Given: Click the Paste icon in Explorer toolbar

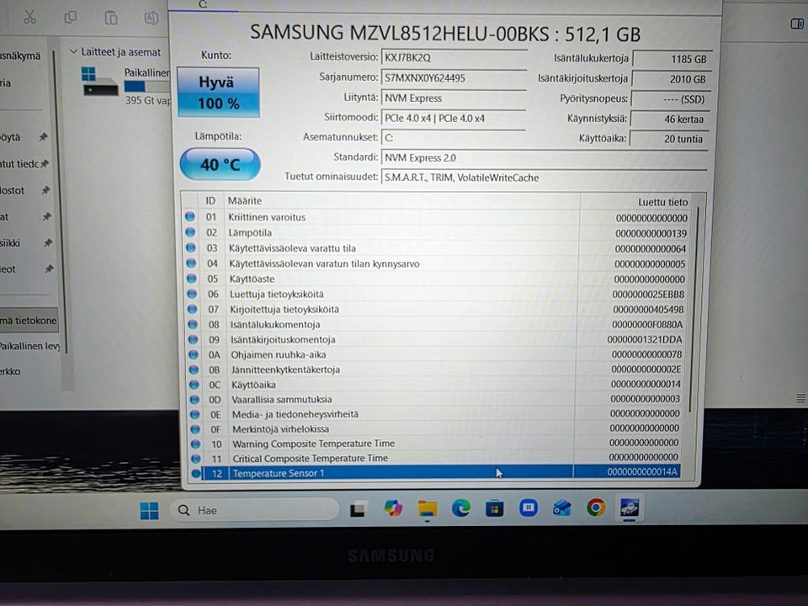Looking at the screenshot, I should point(111,18).
